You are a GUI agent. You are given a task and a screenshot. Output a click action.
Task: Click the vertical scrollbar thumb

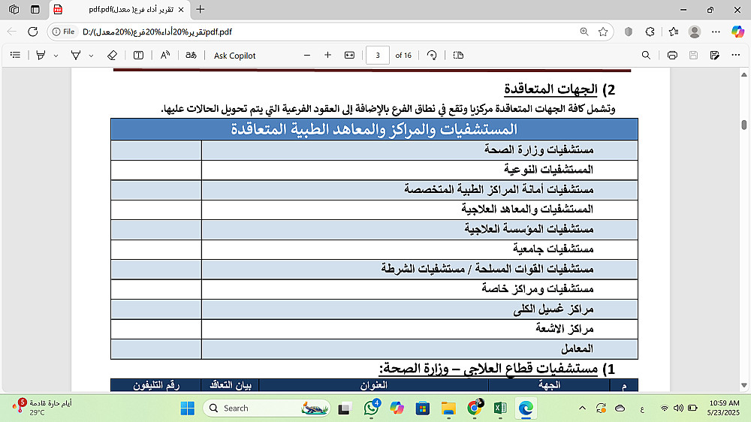point(743,125)
